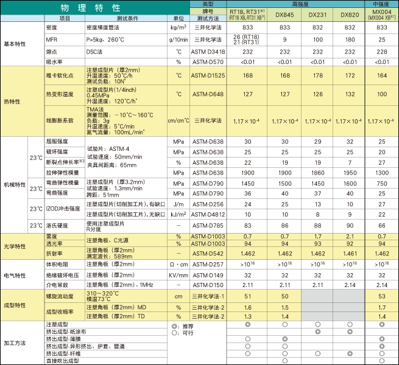The width and height of the screenshot is (399, 365).
Task: Click the IZOD冲击强度 row label
Action: 63,209
